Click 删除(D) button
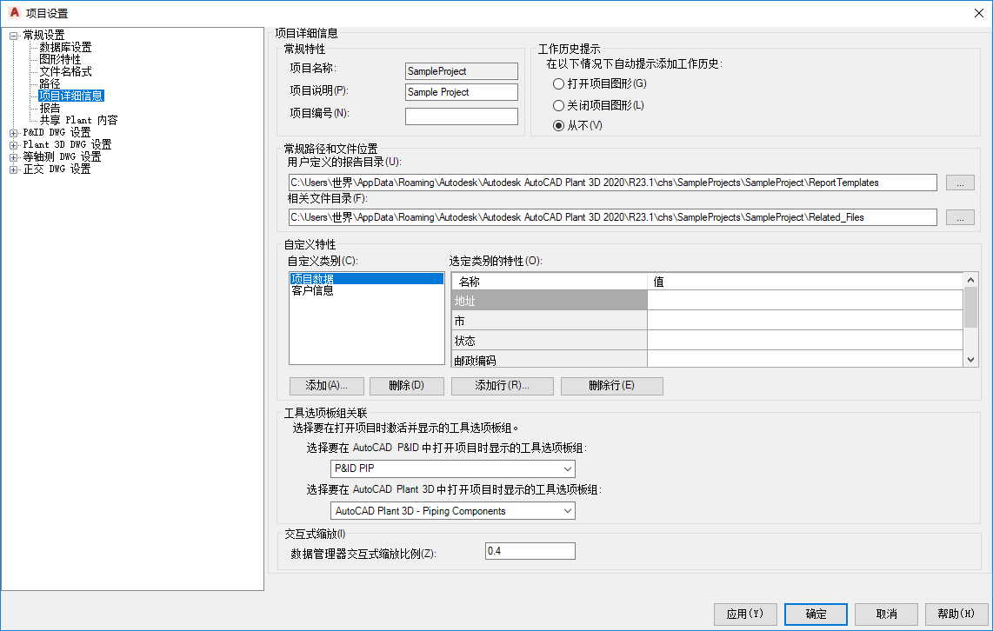This screenshot has width=993, height=631. pos(407,385)
